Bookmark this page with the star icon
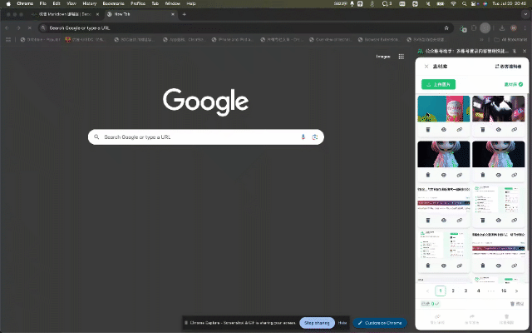532x333 pixels. pyautogui.click(x=446, y=27)
